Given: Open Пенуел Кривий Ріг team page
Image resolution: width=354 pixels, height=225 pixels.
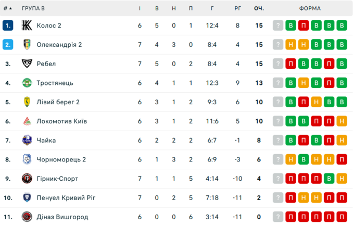Looking at the screenshot, I should click(66, 198).
